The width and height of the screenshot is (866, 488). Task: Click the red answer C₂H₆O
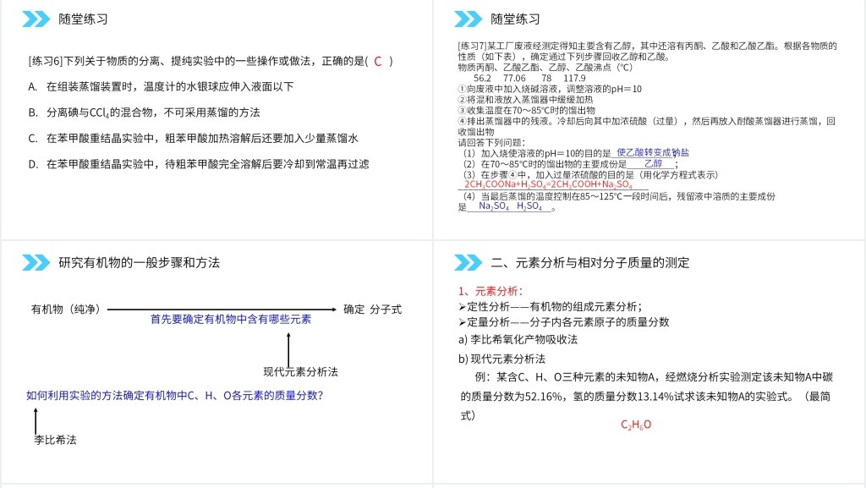[x=636, y=425]
